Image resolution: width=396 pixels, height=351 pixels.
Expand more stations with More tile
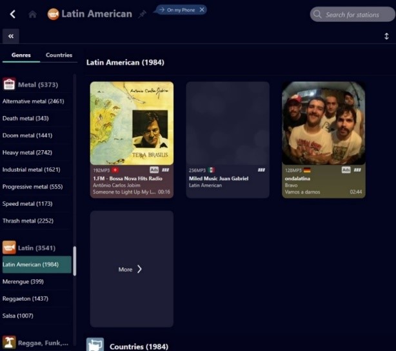[x=131, y=269]
